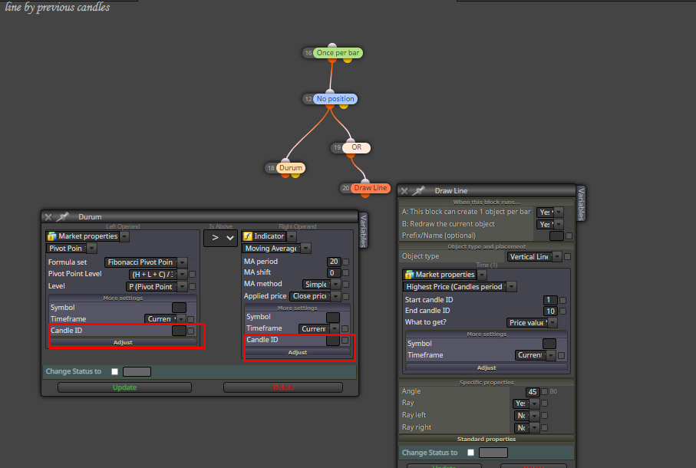Close the Durum panel with X icon
This screenshot has width=696, height=468.
tap(48, 217)
